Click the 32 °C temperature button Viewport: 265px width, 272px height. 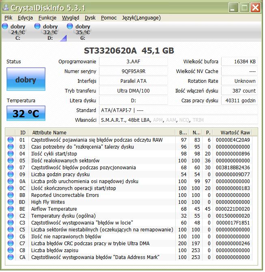(26, 114)
